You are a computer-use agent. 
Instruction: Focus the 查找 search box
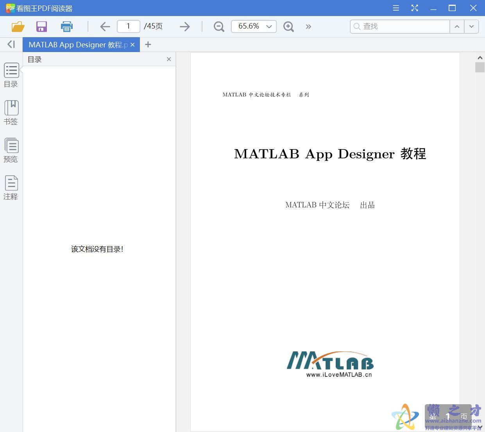[400, 26]
